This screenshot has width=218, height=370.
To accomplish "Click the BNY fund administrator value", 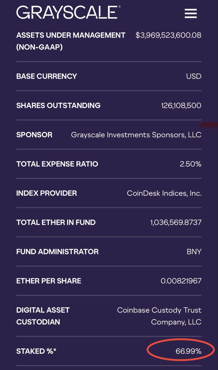I will tap(194, 252).
